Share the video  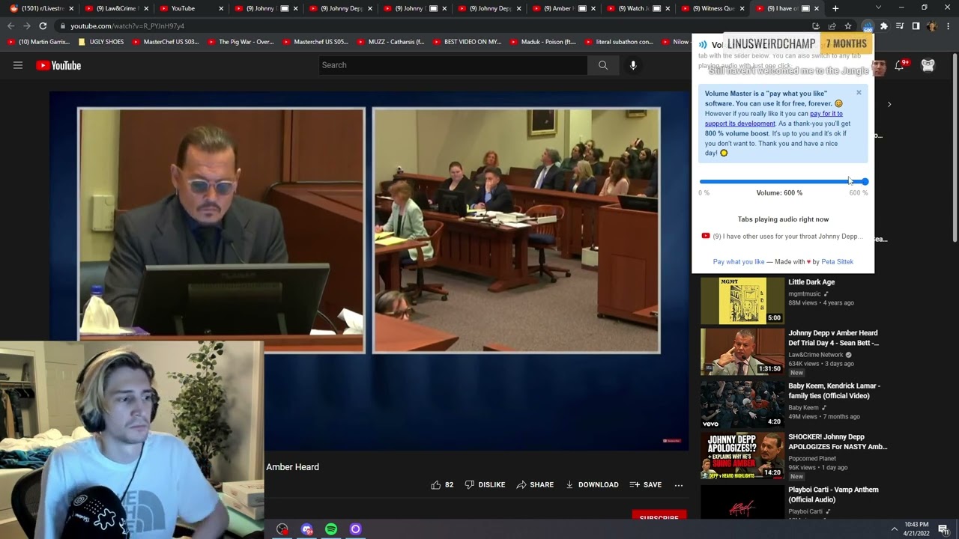click(x=535, y=484)
